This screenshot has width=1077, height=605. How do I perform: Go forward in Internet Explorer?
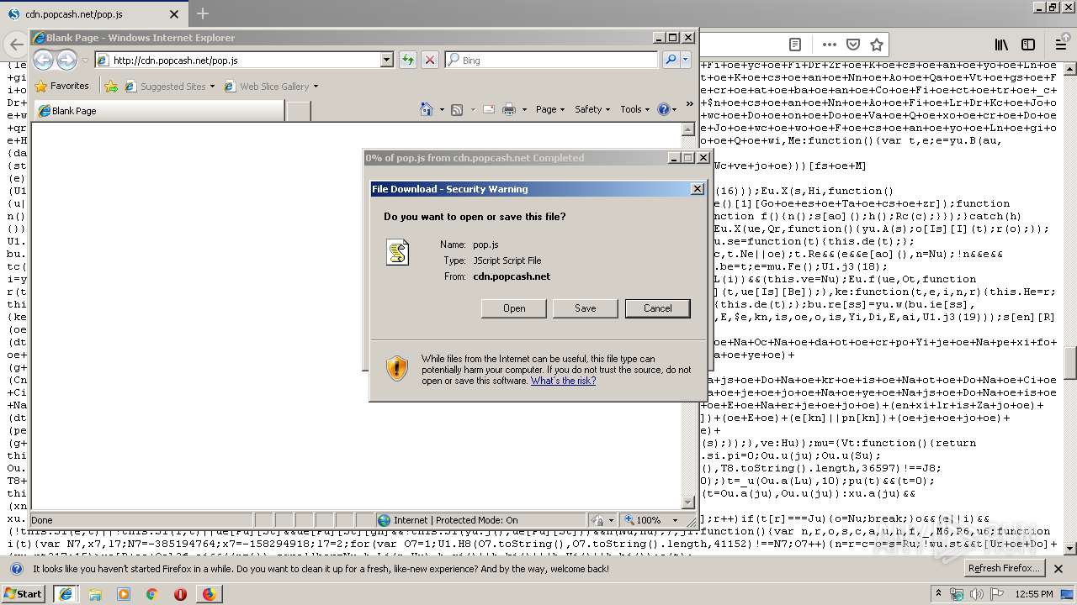66,60
